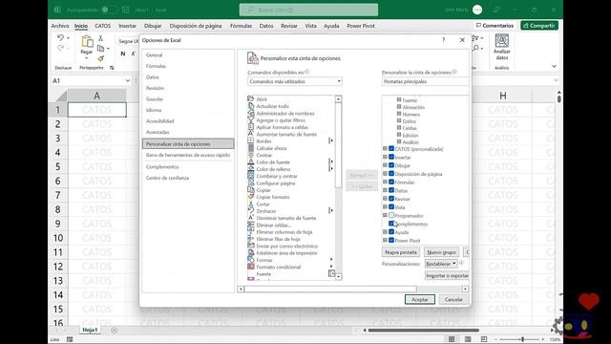The image size is (611, 344).
Task: Click the Aceptar button
Action: (420, 299)
